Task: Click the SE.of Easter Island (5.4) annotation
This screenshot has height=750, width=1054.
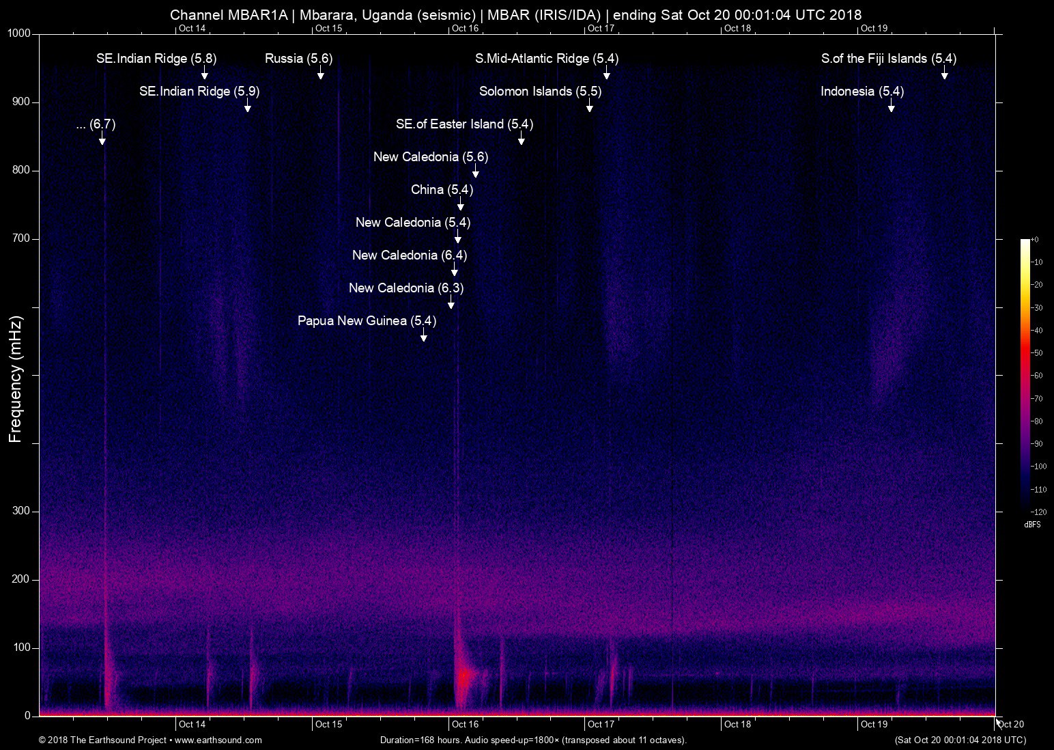Action: pyautogui.click(x=465, y=124)
